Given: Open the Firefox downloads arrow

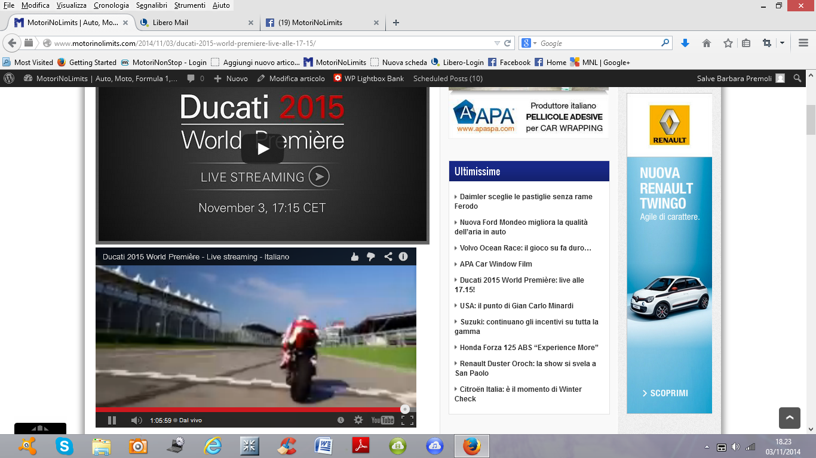Looking at the screenshot, I should point(685,43).
